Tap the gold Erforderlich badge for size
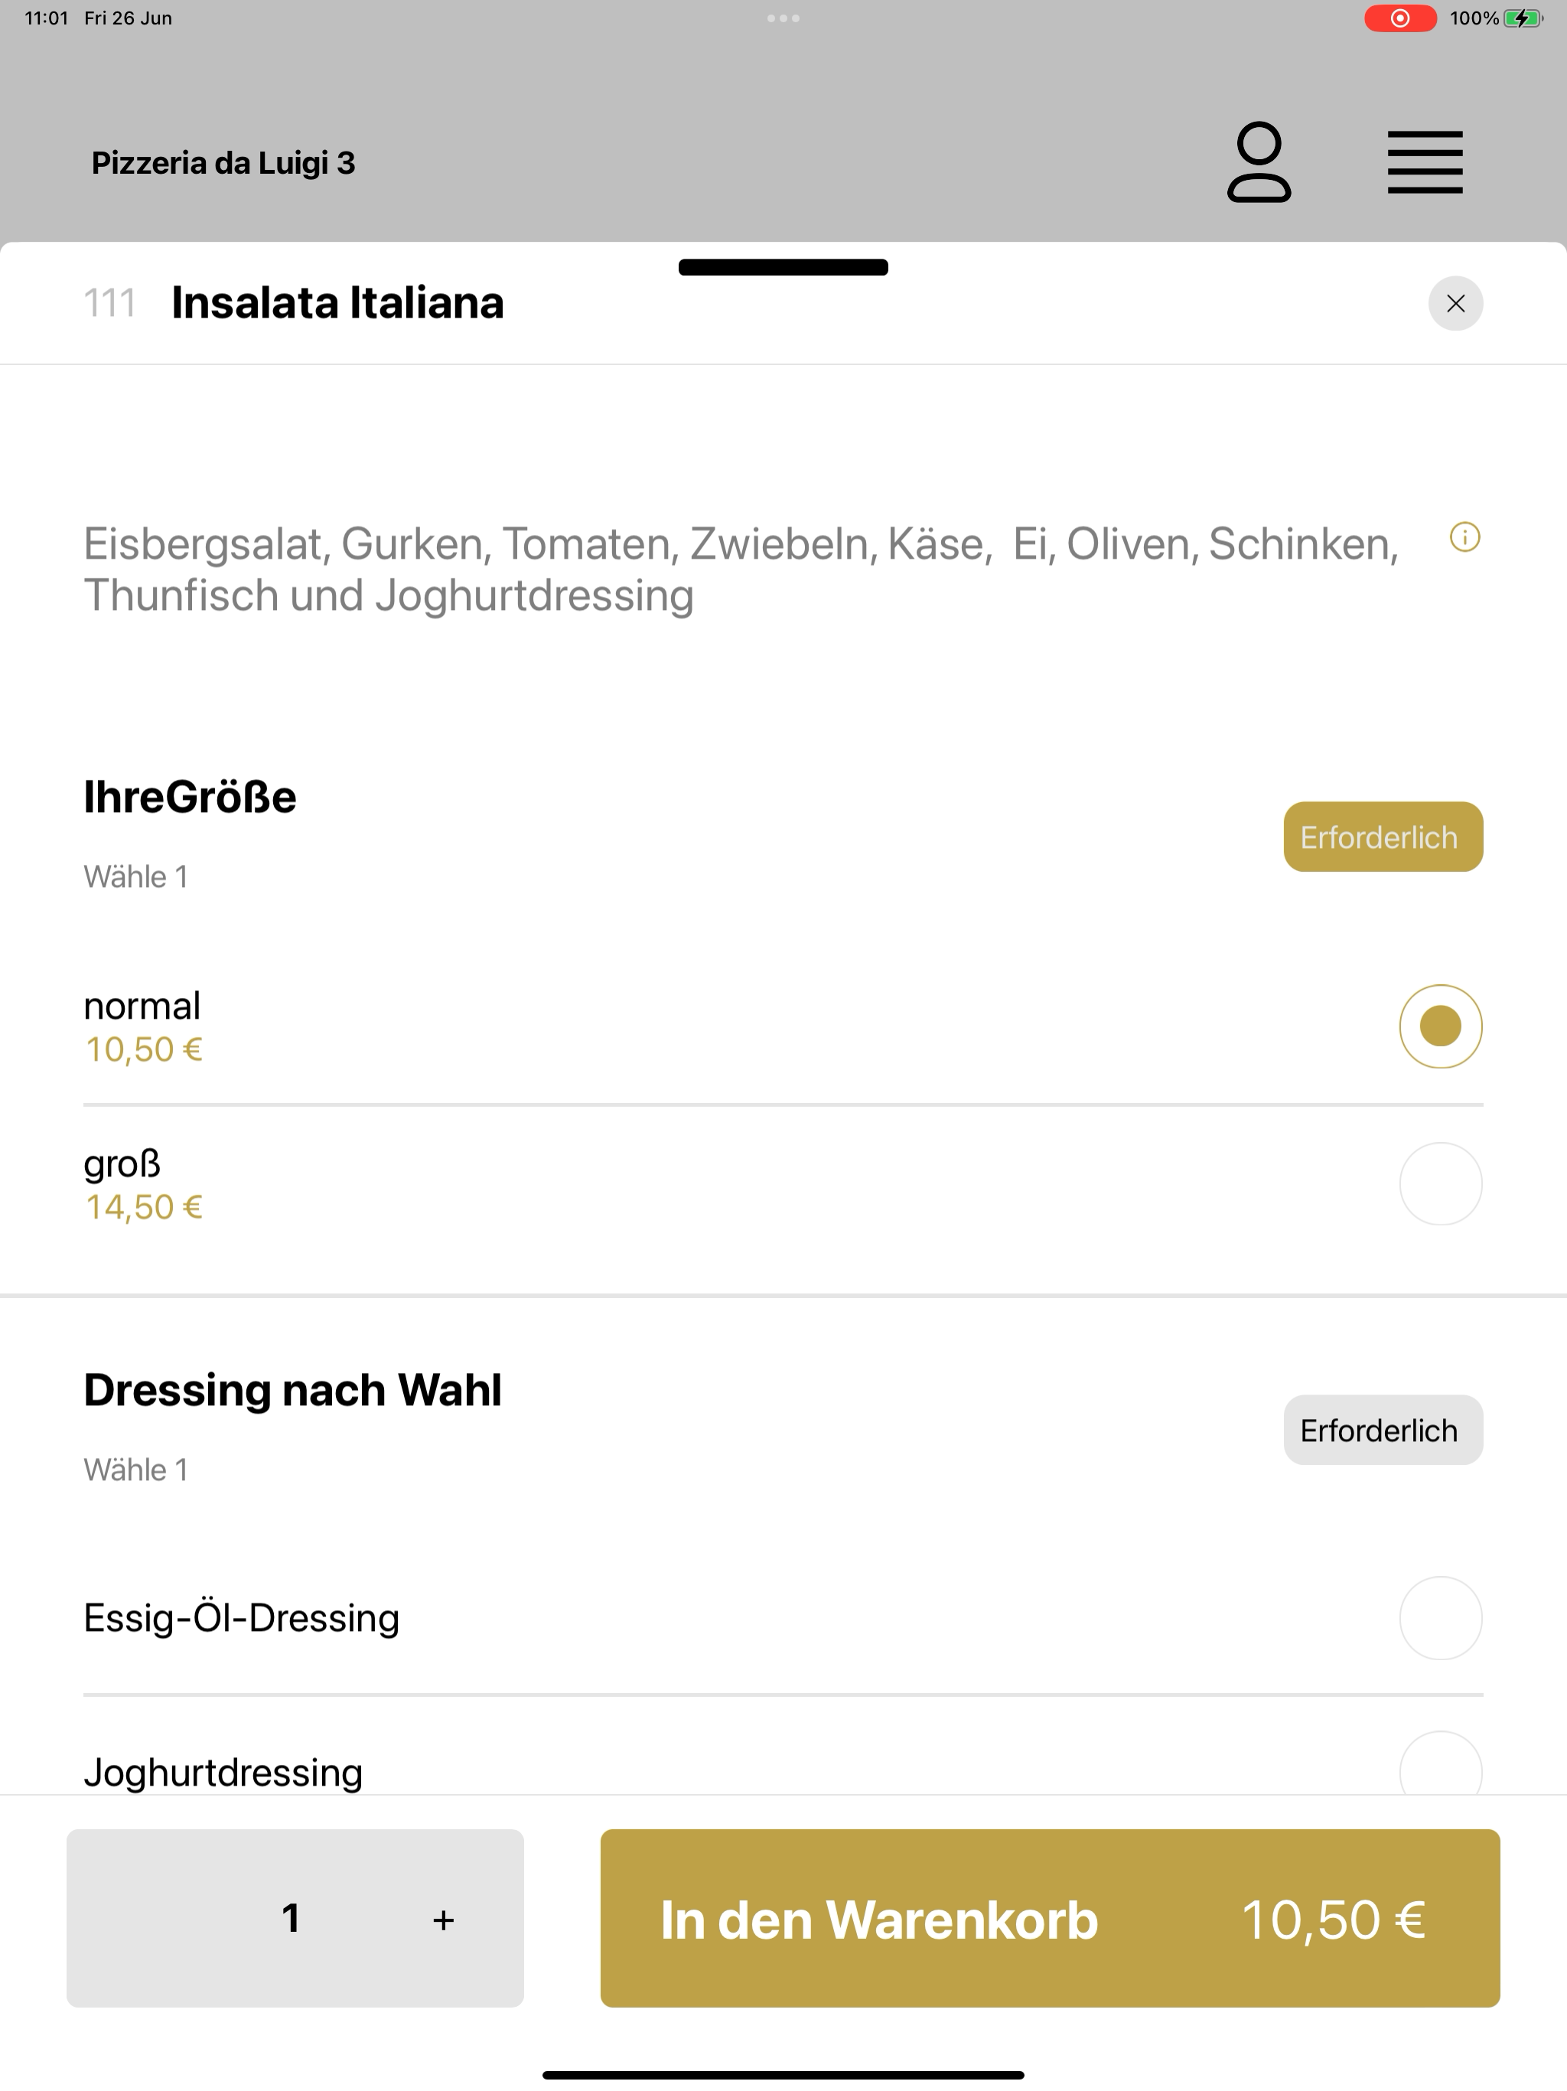1567x2091 pixels. [1383, 837]
